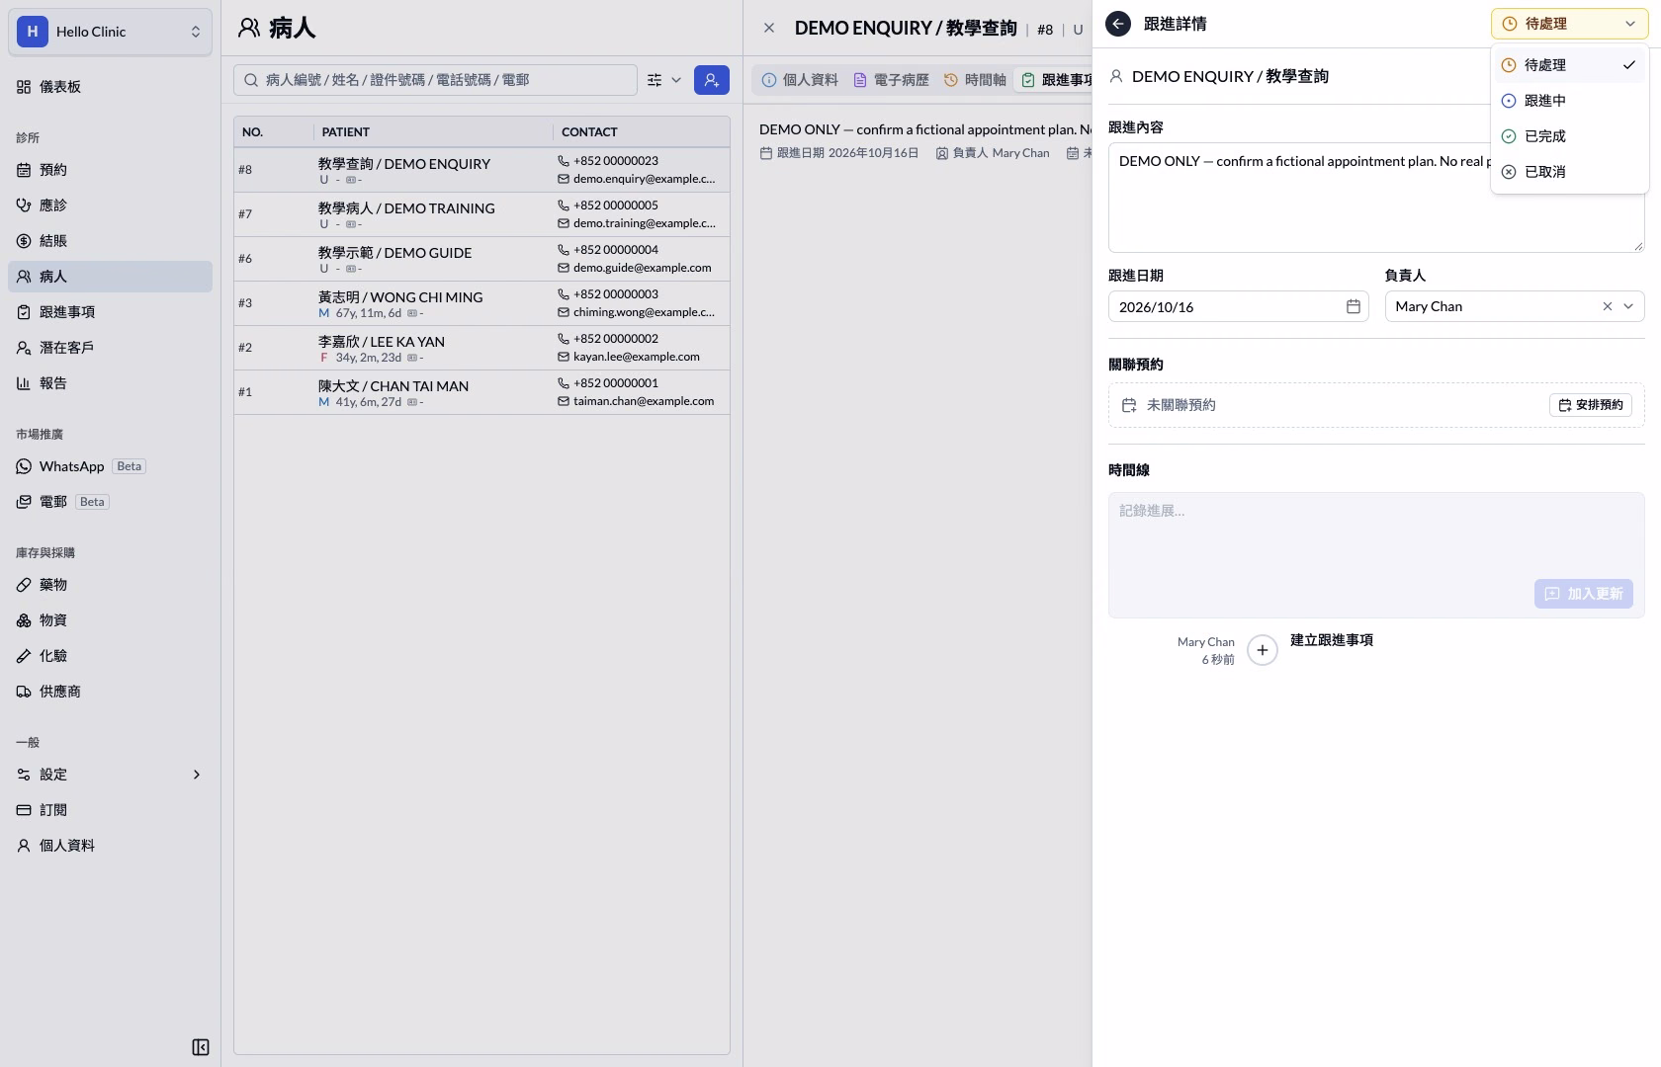This screenshot has width=1661, height=1067.
Task: Open 藥物 inventory page
Action: (110, 585)
